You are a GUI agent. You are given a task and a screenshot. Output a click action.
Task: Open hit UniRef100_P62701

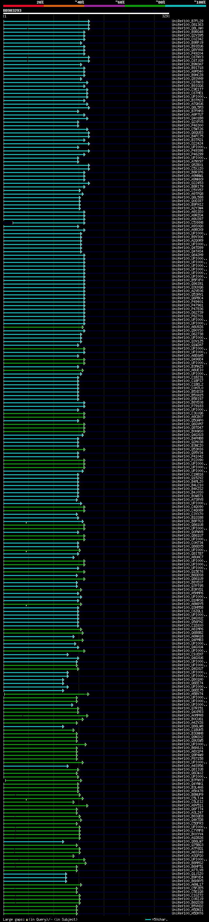187,316
